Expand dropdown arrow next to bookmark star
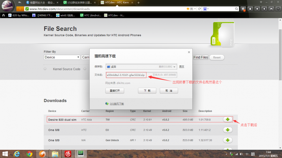 (x=195, y=9)
